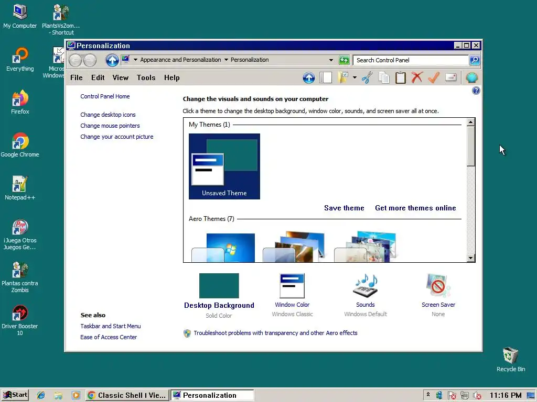Open Classic Shell settings shell icon
This screenshot has height=402, width=537.
pyautogui.click(x=471, y=77)
